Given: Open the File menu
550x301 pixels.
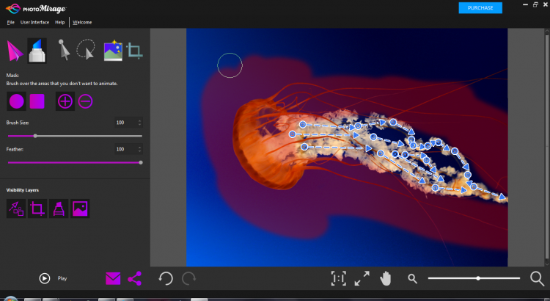Looking at the screenshot, I should pyautogui.click(x=10, y=22).
